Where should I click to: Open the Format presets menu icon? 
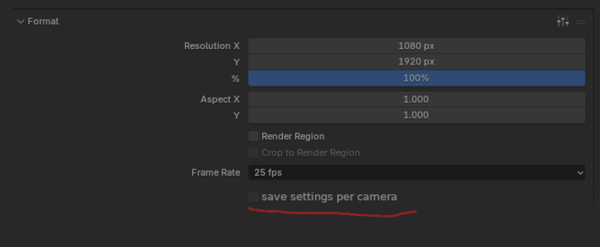point(563,21)
